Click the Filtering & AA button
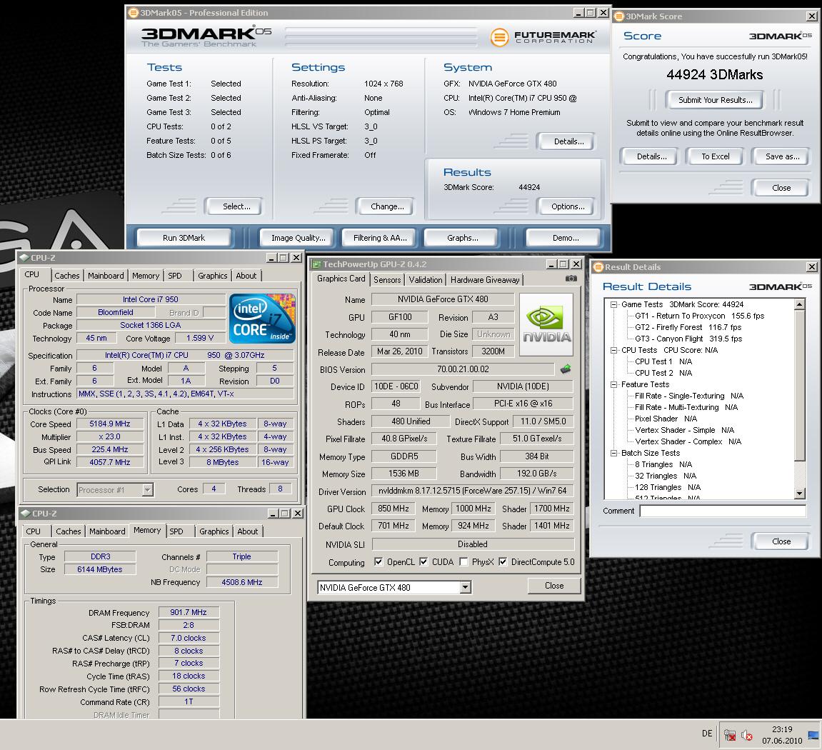This screenshot has height=750, width=822. tap(380, 238)
